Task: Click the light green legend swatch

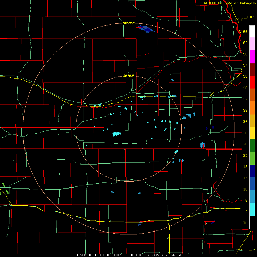Action: point(252,158)
